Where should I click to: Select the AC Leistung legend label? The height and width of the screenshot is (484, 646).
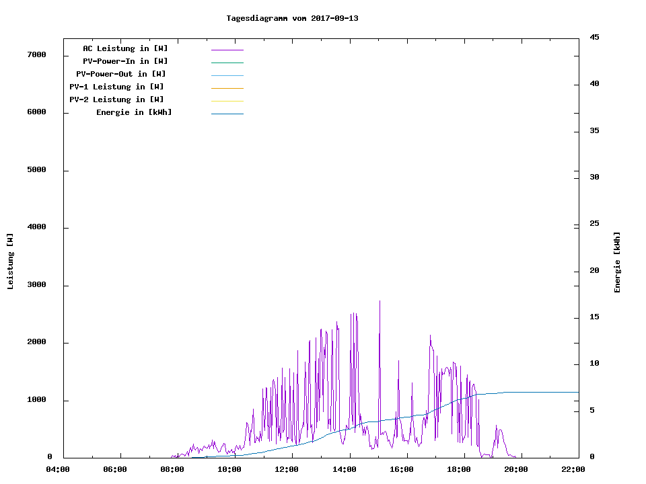(125, 48)
